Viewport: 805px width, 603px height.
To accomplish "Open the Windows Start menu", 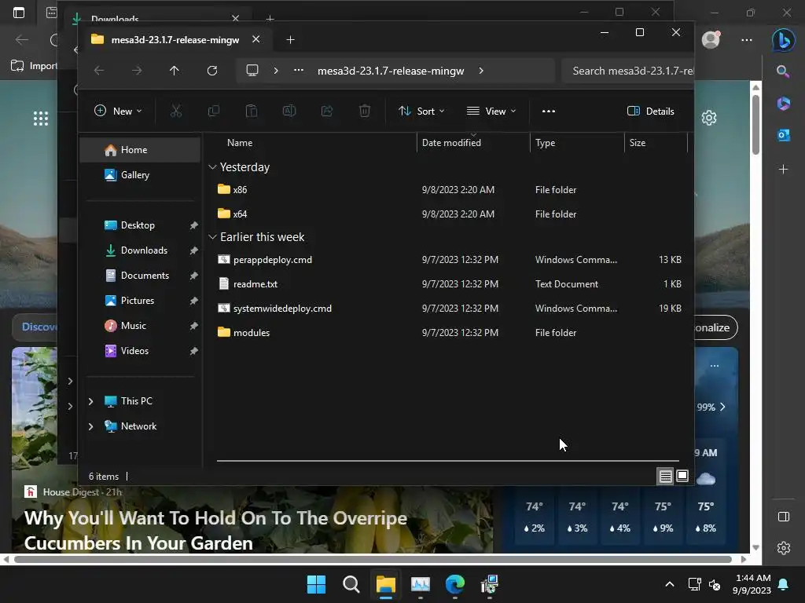I will point(316,584).
